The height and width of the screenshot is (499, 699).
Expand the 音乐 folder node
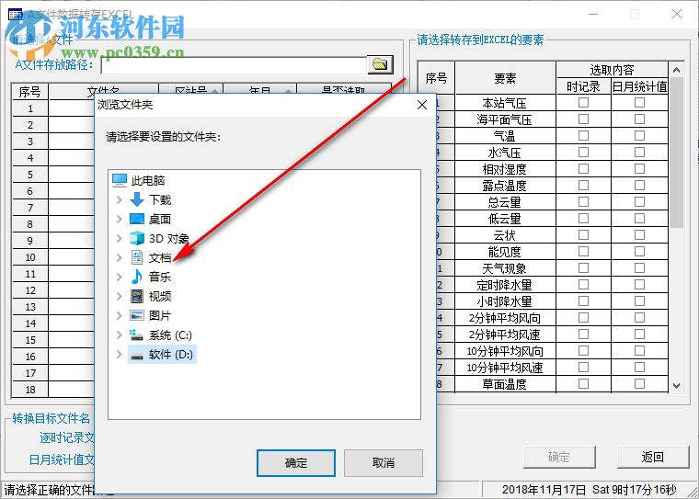(x=119, y=277)
